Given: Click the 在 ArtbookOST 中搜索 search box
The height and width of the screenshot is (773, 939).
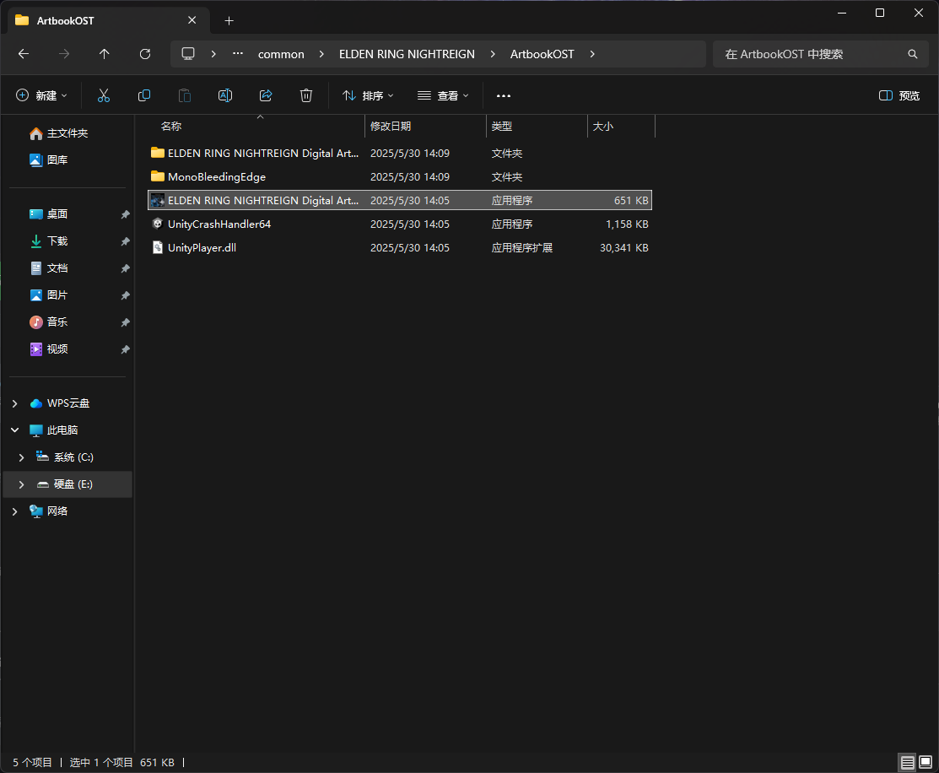Looking at the screenshot, I should tap(820, 54).
